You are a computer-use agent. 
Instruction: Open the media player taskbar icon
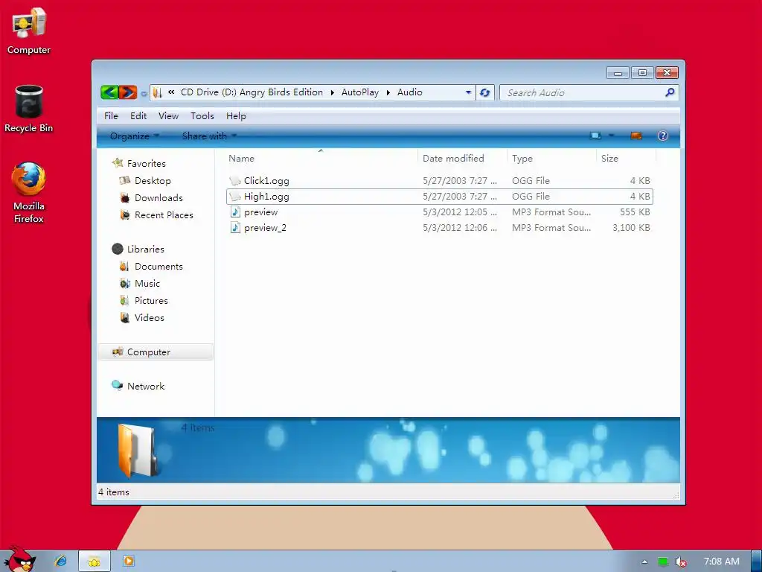tap(128, 561)
